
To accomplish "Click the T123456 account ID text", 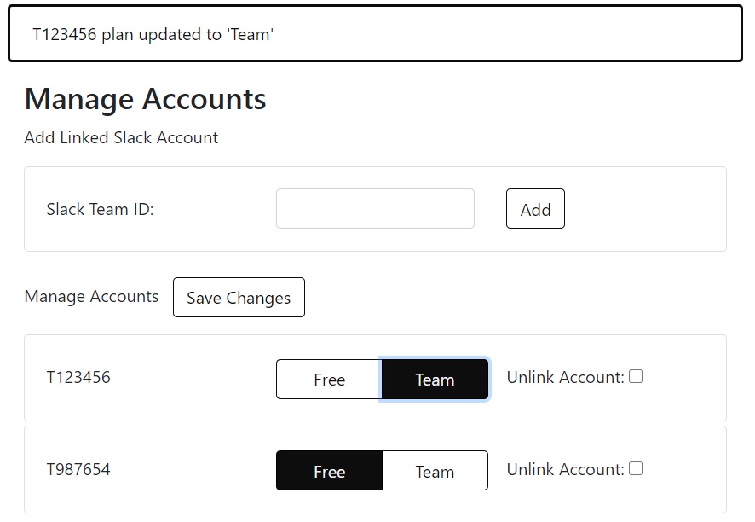I will [78, 377].
